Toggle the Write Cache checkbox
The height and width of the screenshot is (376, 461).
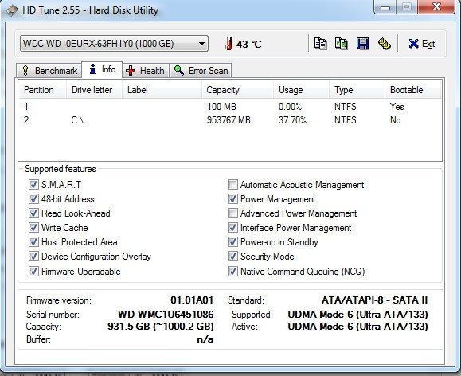tap(33, 228)
